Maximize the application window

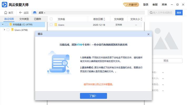tap(178, 5)
